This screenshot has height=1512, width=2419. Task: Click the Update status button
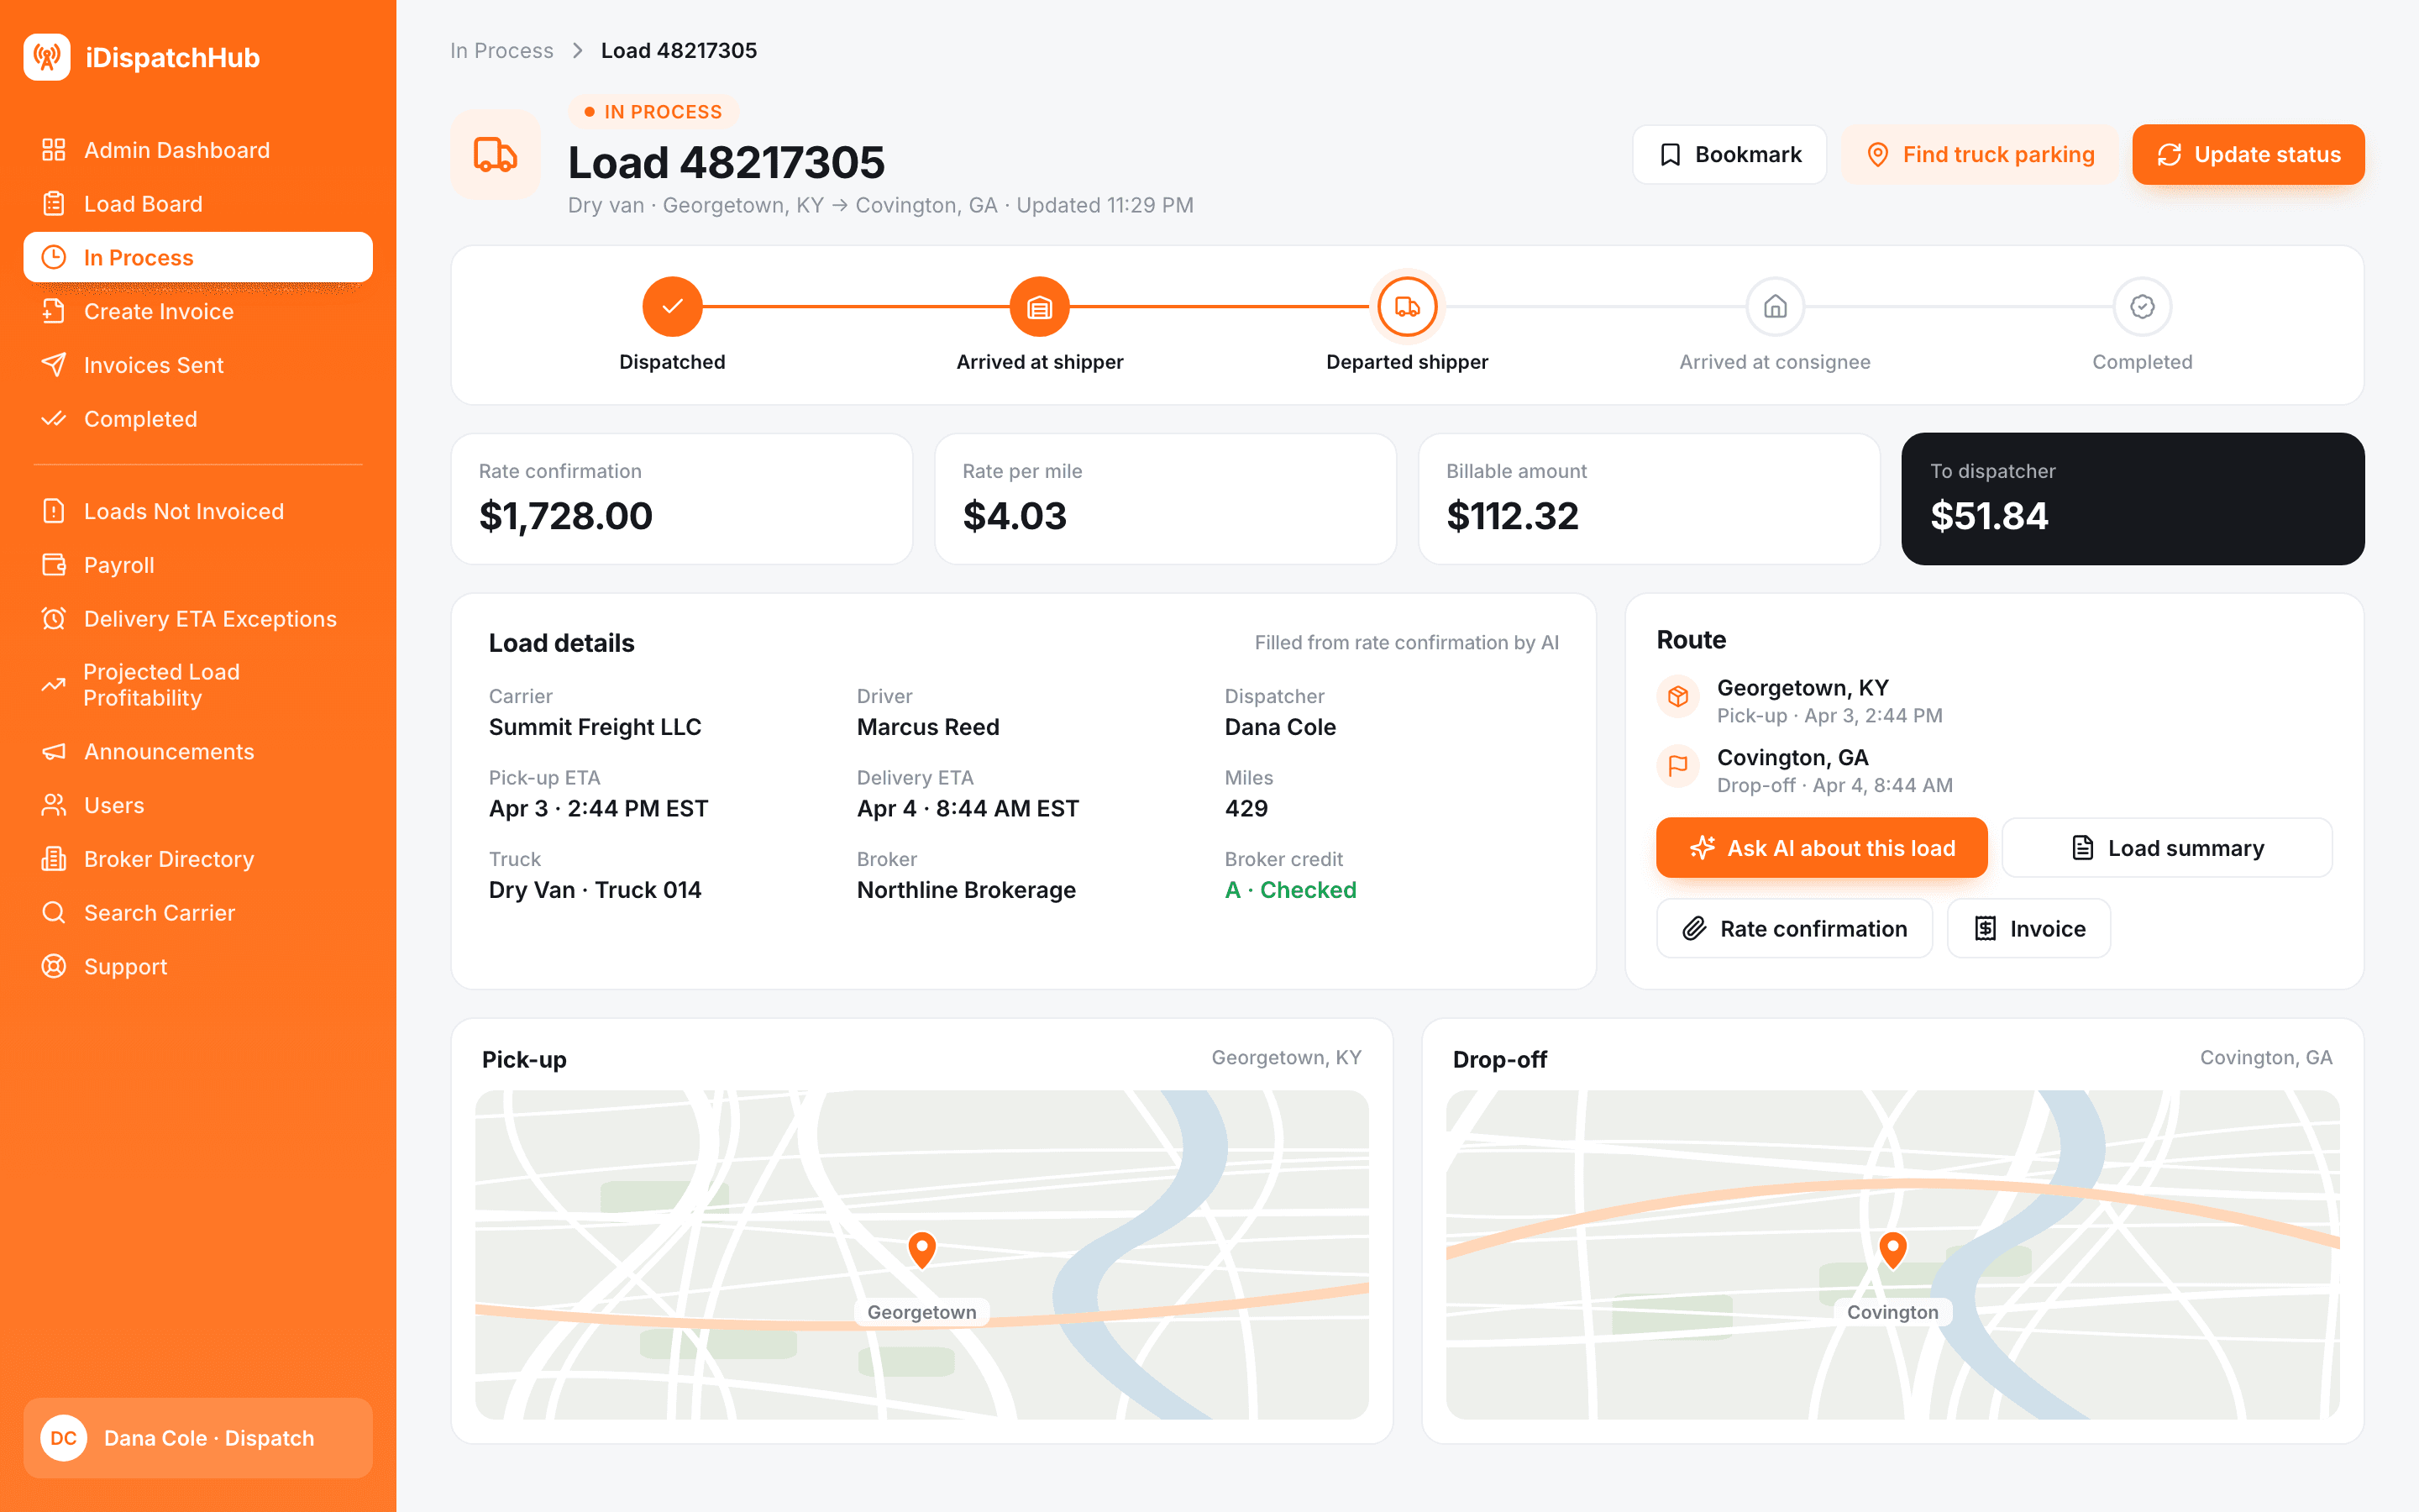(x=2248, y=154)
